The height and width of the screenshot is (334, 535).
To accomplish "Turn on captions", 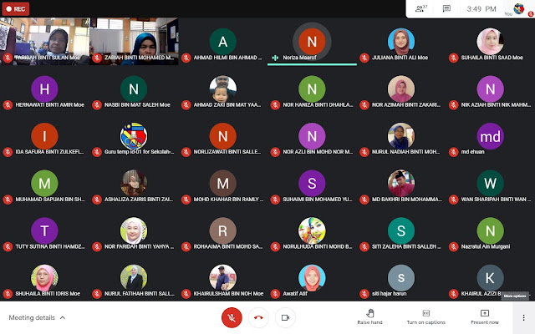I will click(425, 317).
